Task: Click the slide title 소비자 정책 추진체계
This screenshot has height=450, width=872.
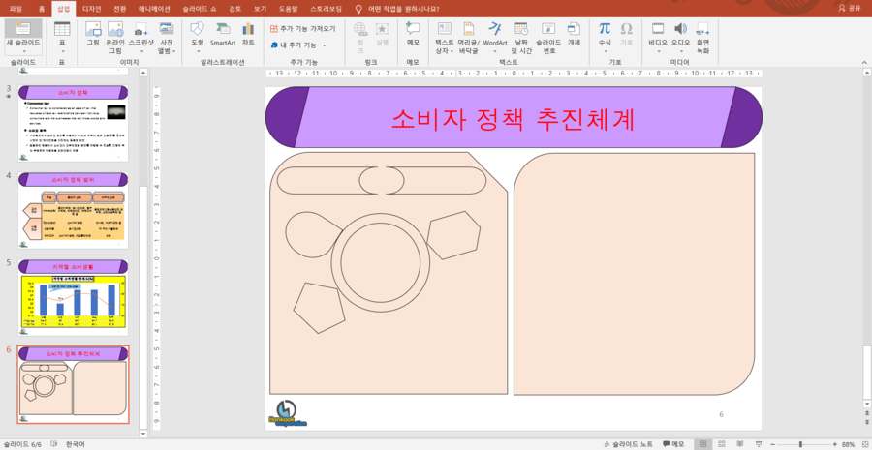Action: [514, 119]
